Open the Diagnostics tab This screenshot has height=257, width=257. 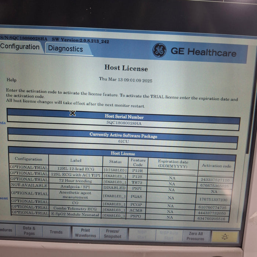coord(66,49)
